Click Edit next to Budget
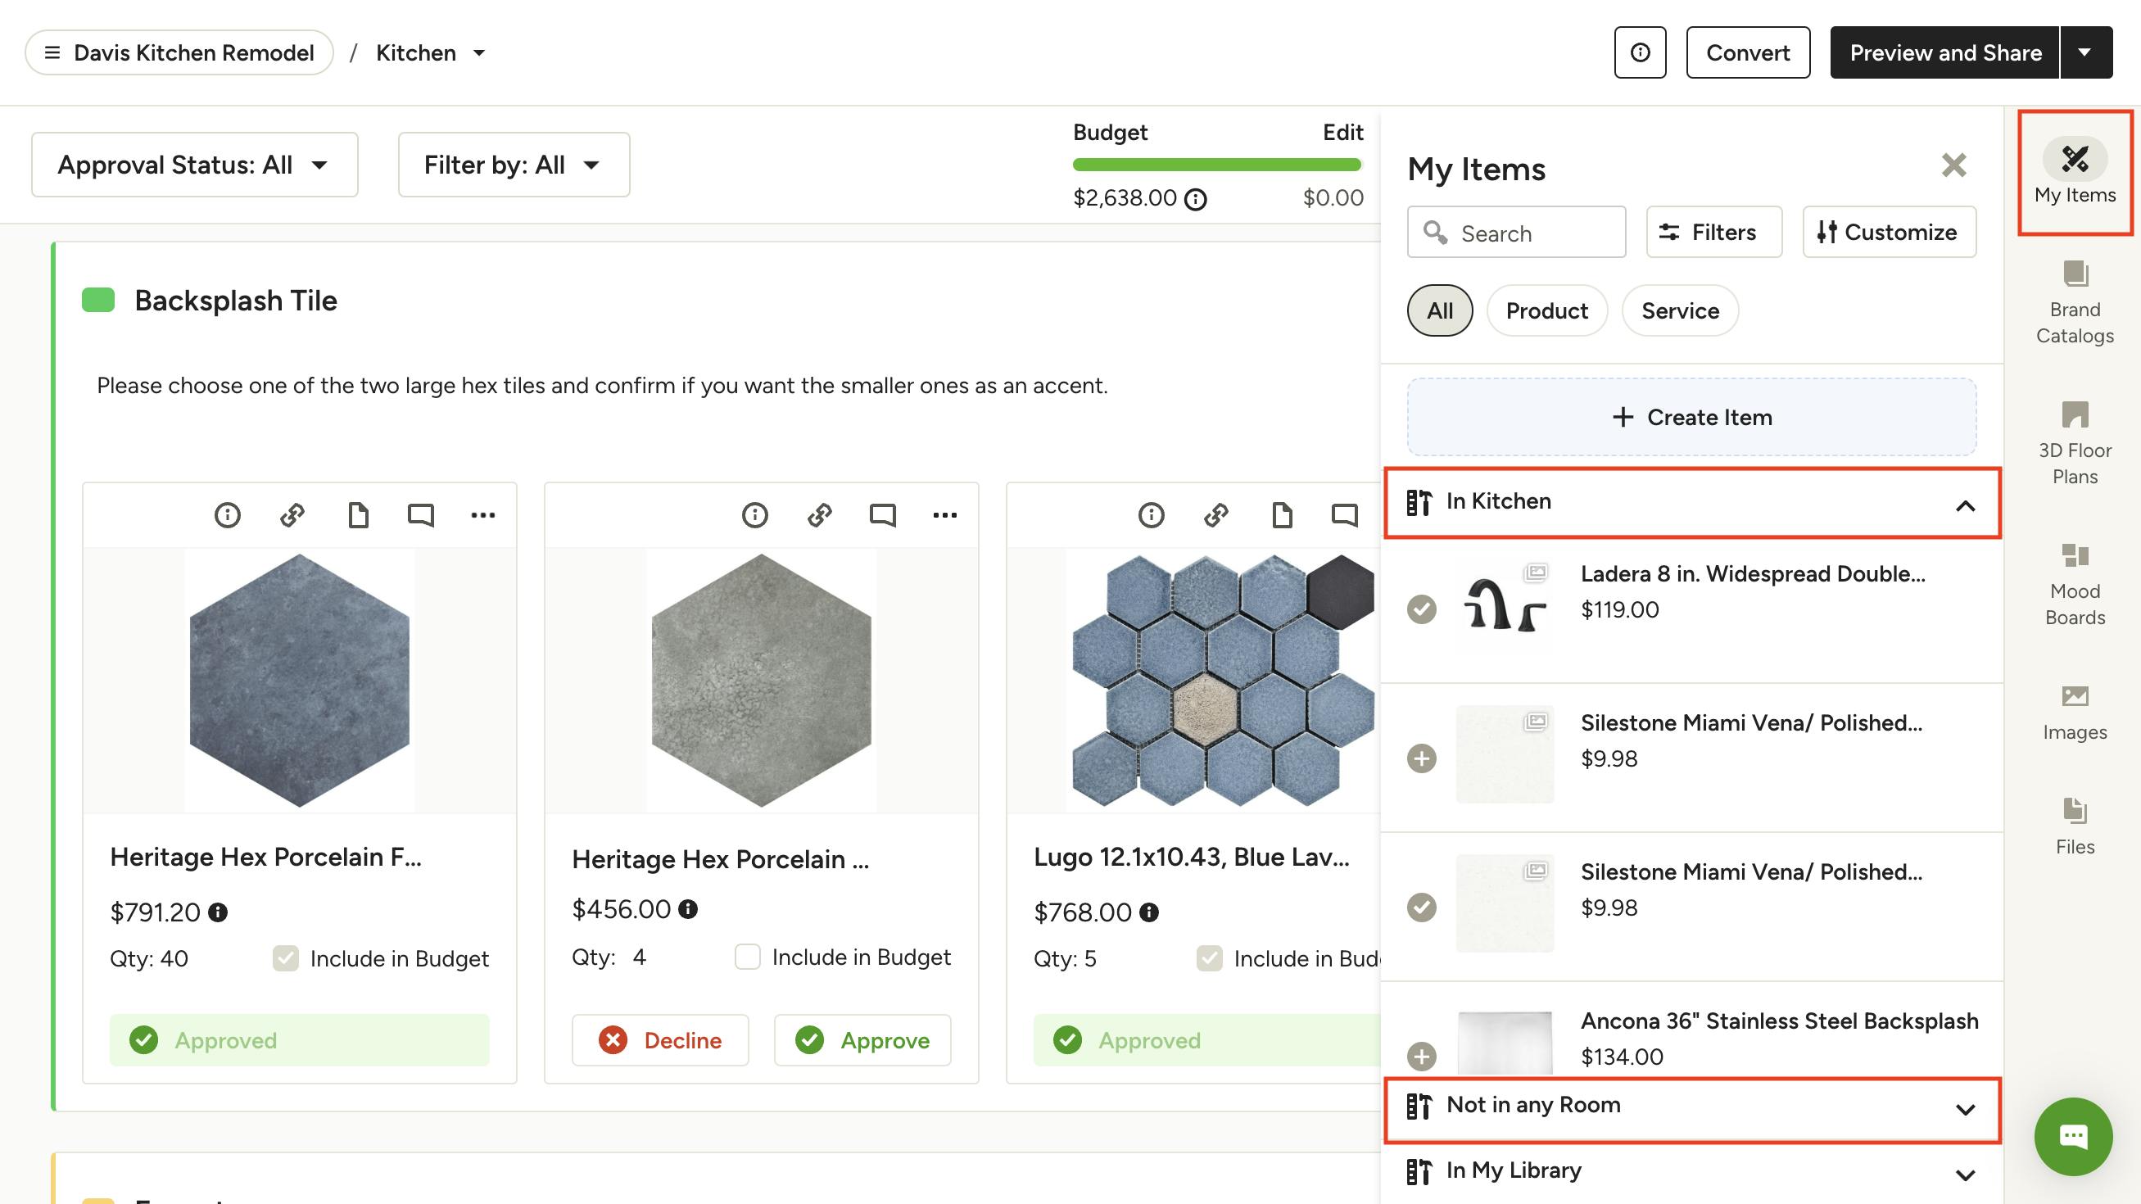The height and width of the screenshot is (1204, 2141). (x=1342, y=132)
